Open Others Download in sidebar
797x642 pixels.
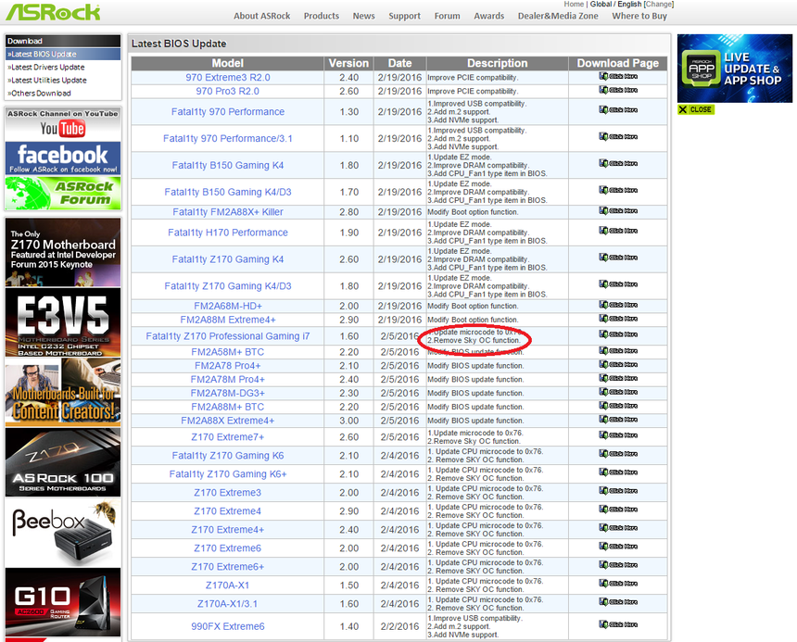click(40, 93)
